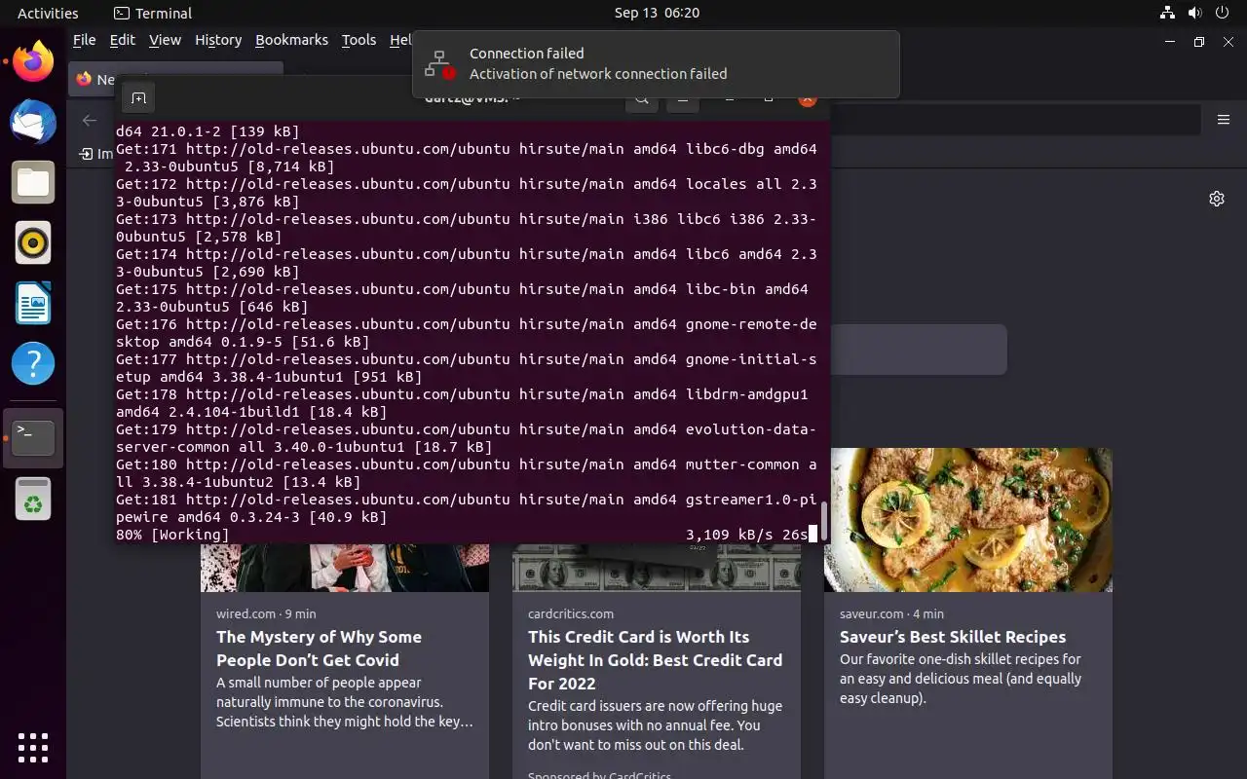Image resolution: width=1247 pixels, height=779 pixels.
Task: Click the Get:176 gnome-remote-desktop line
Action: pos(467,333)
